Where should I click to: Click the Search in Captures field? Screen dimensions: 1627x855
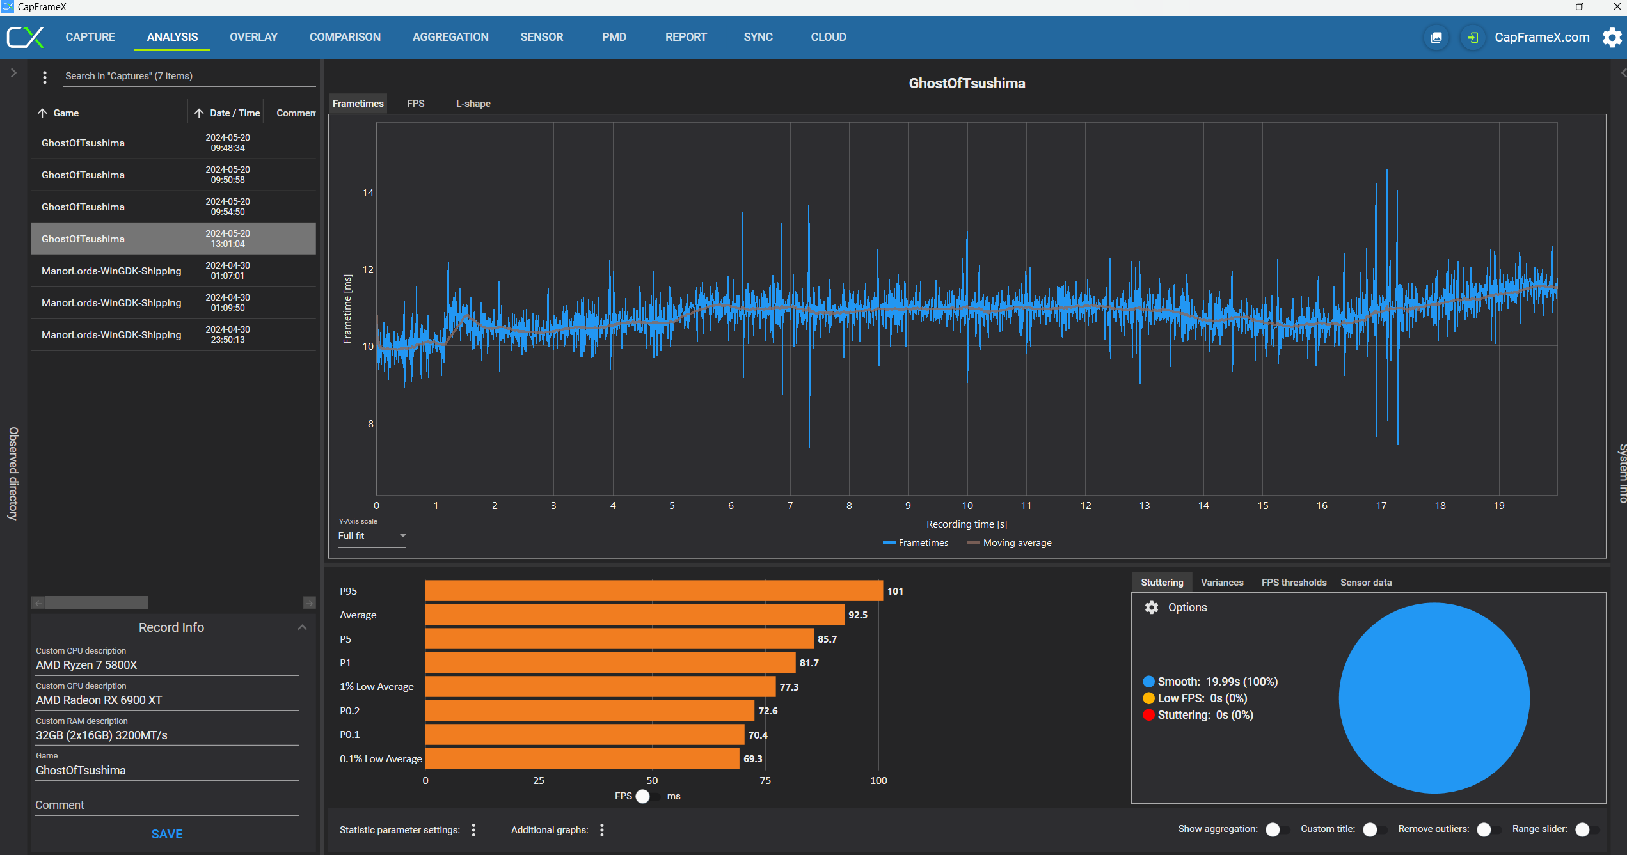click(x=190, y=76)
